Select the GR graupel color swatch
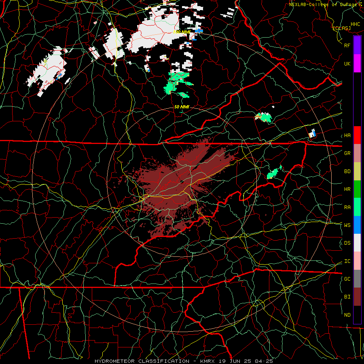Viewport: 364px width, 364px height. click(357, 153)
